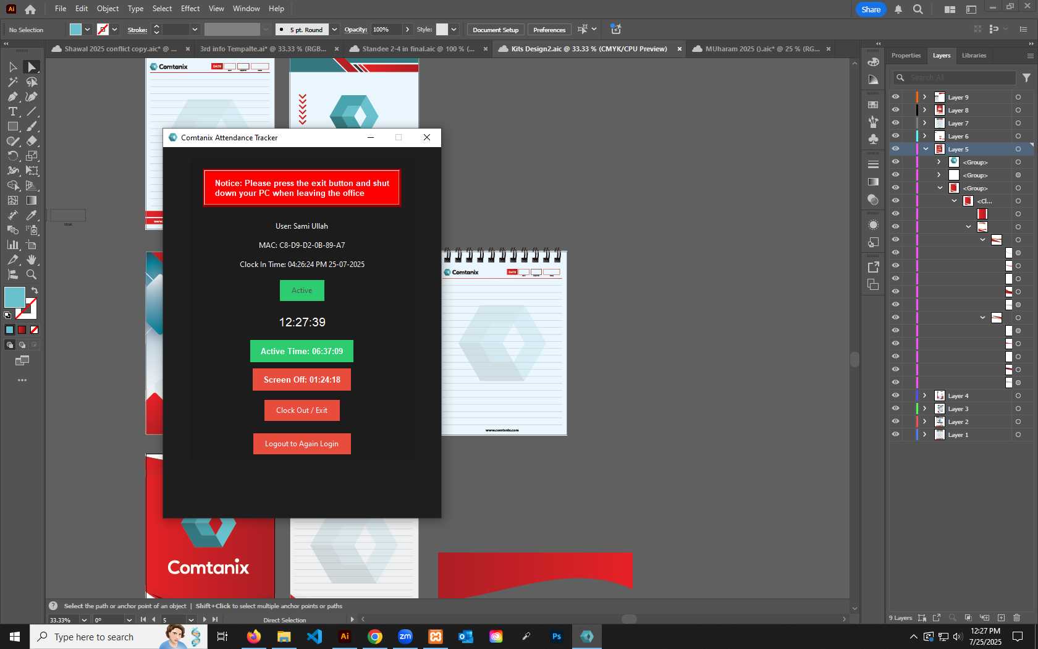Hide Layer 2 visibility eye
The image size is (1038, 649).
pyautogui.click(x=895, y=422)
